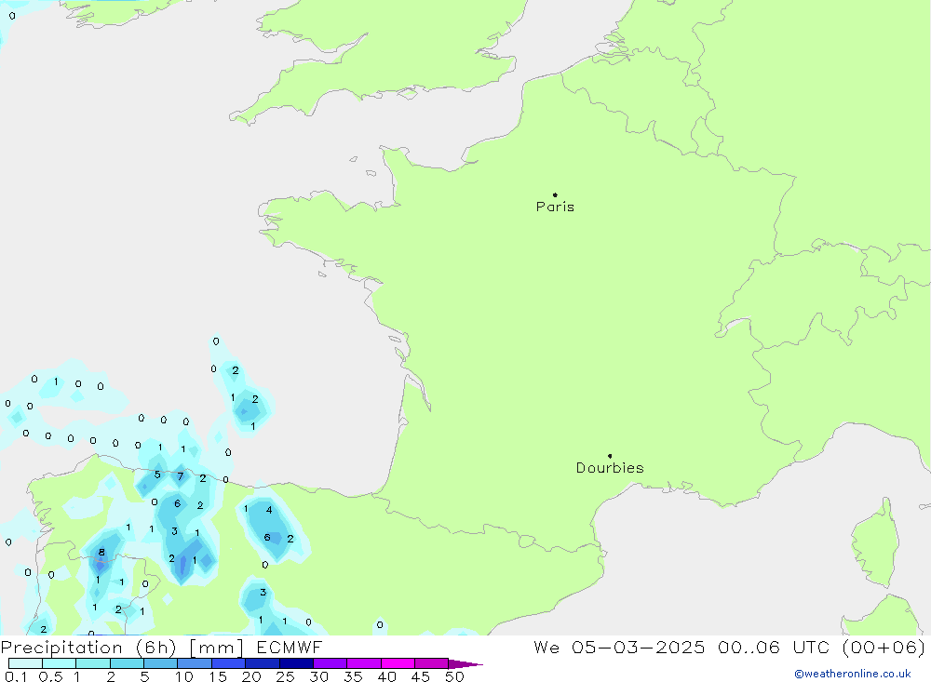Screen dimensions: 931x682
Task: Click the legend scale label 10
Action: (x=184, y=676)
